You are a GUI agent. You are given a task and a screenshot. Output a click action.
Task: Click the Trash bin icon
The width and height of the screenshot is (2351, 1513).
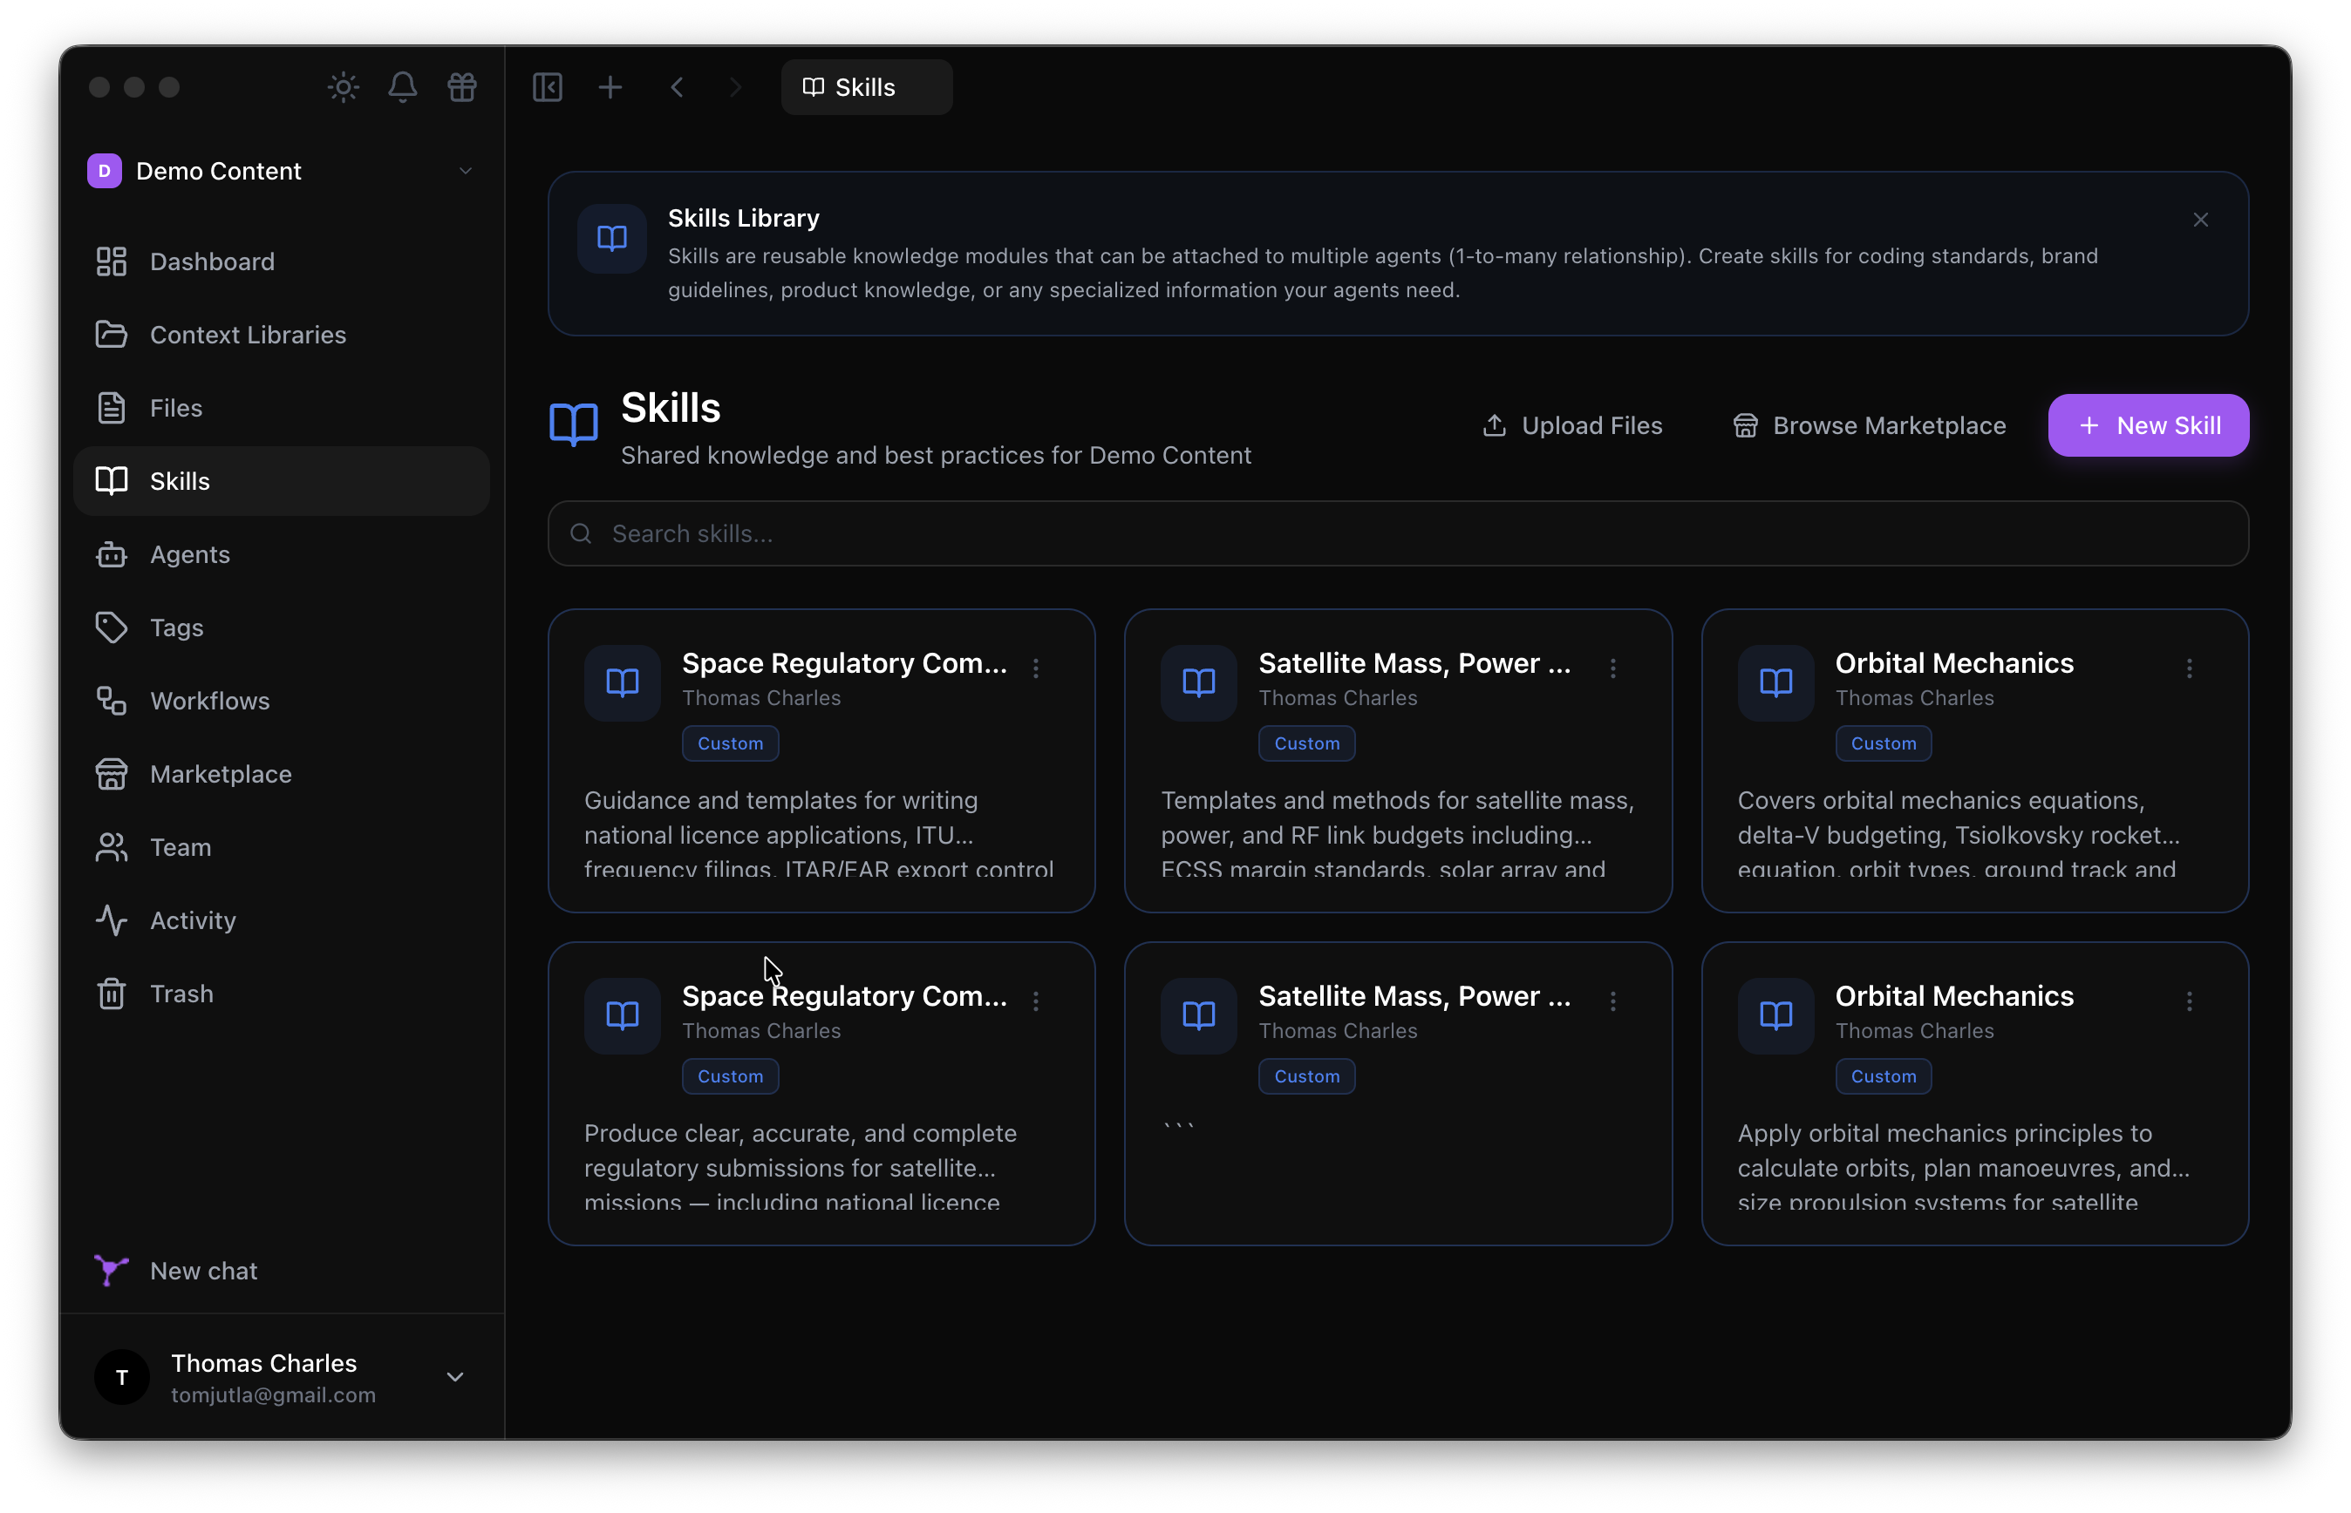(111, 994)
